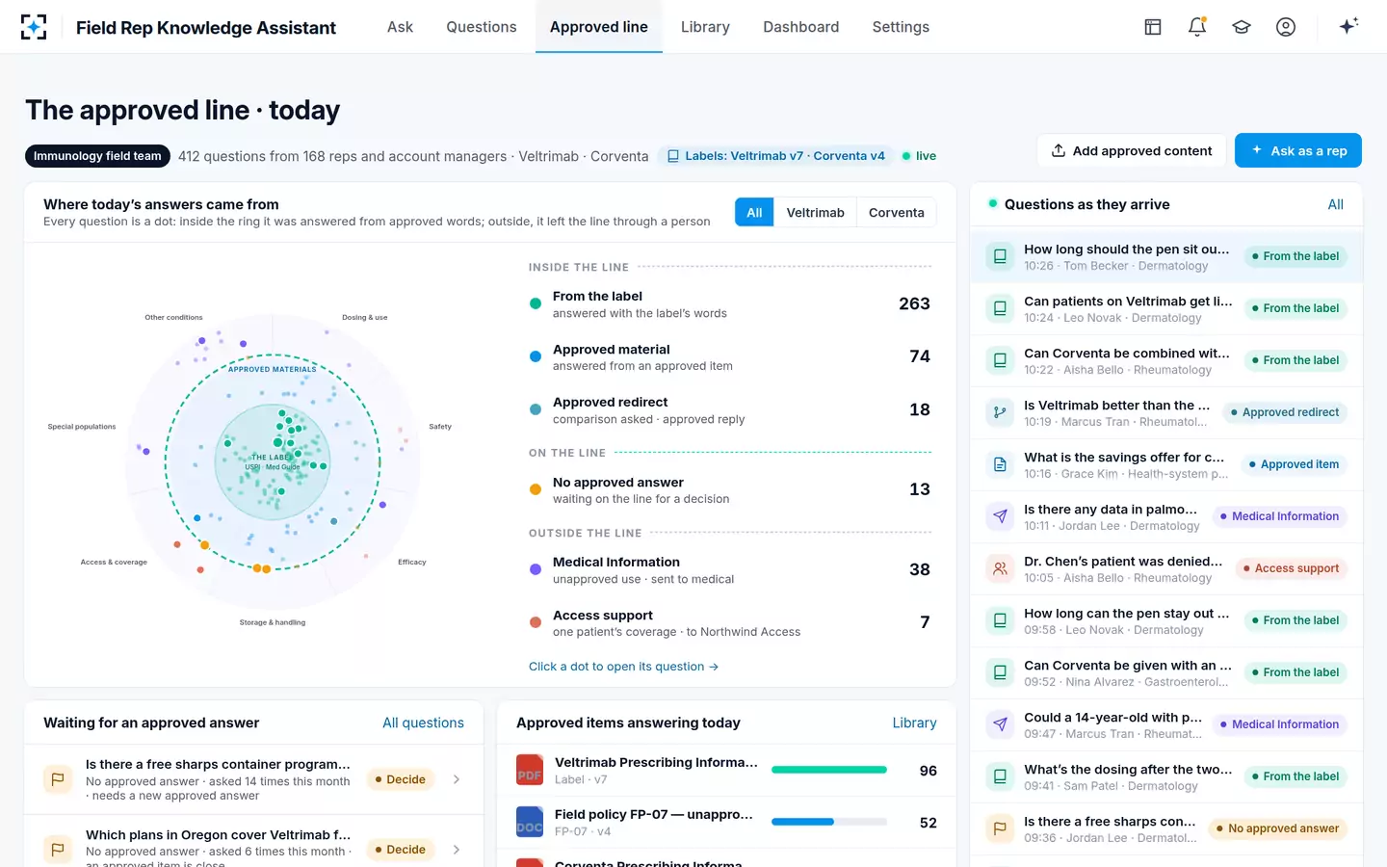The width and height of the screenshot is (1387, 867).
Task: Open the Ask tab
Action: point(400,27)
